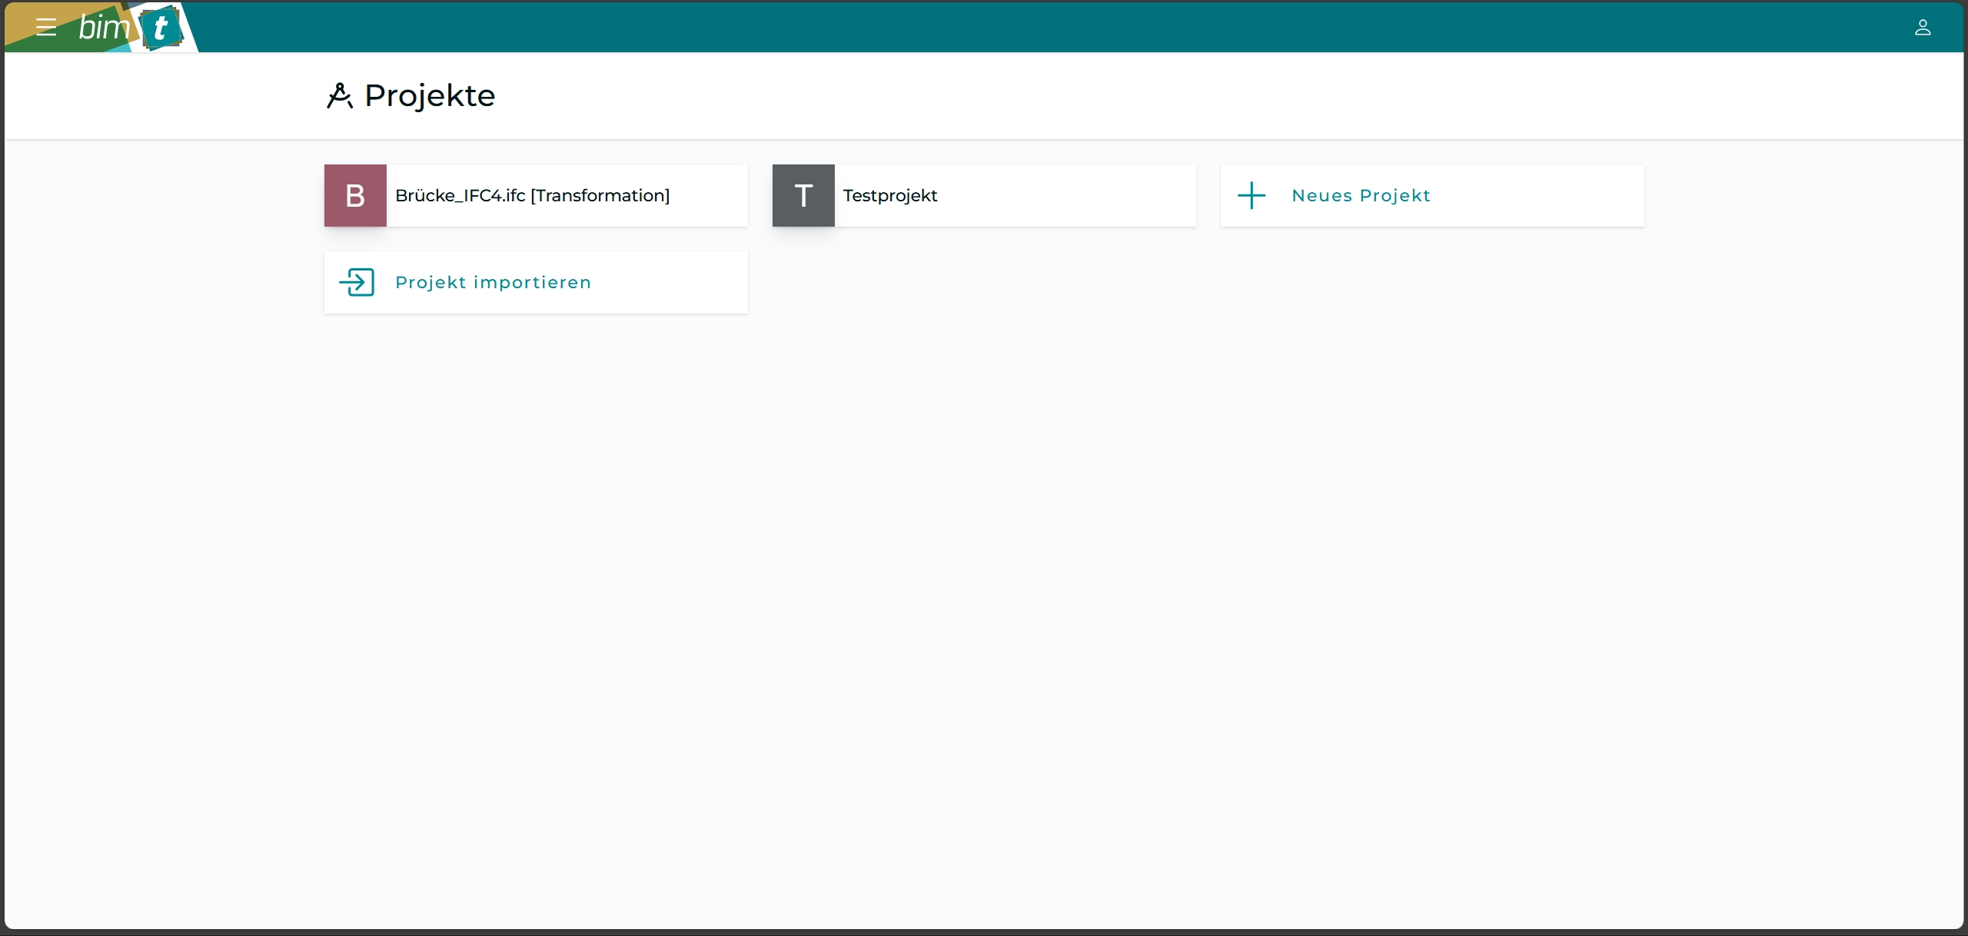
Task: Click the Projekte drafting compass icon
Action: tap(339, 96)
